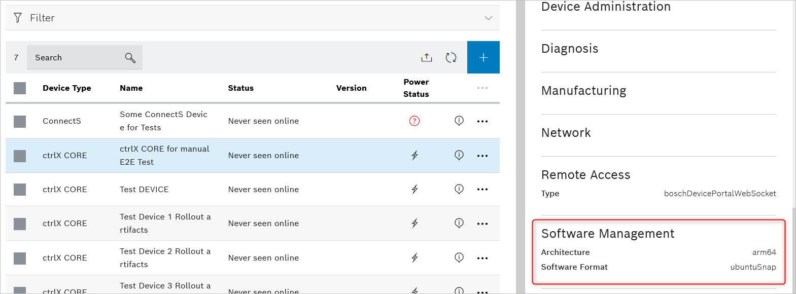Click the Some ConnectS Device name cell
This screenshot has height=294, width=796.
[164, 121]
